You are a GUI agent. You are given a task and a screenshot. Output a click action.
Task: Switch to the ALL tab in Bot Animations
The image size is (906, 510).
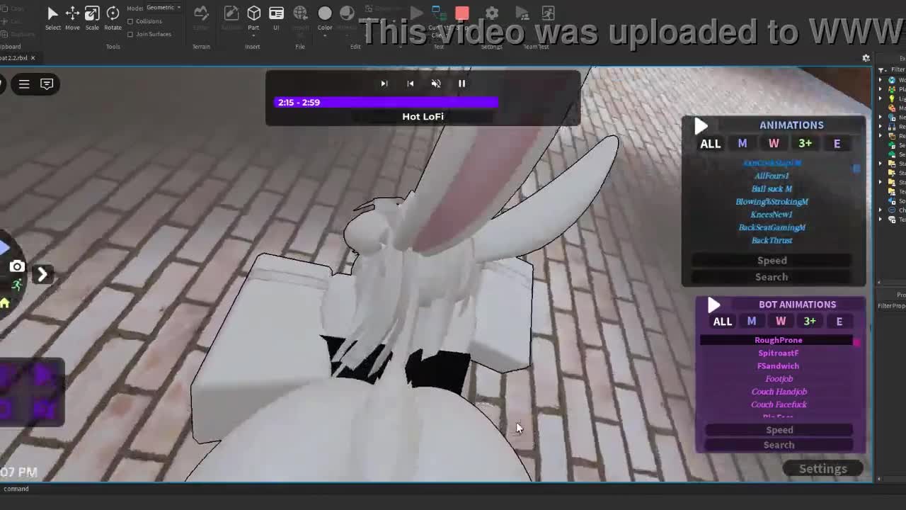tap(722, 322)
